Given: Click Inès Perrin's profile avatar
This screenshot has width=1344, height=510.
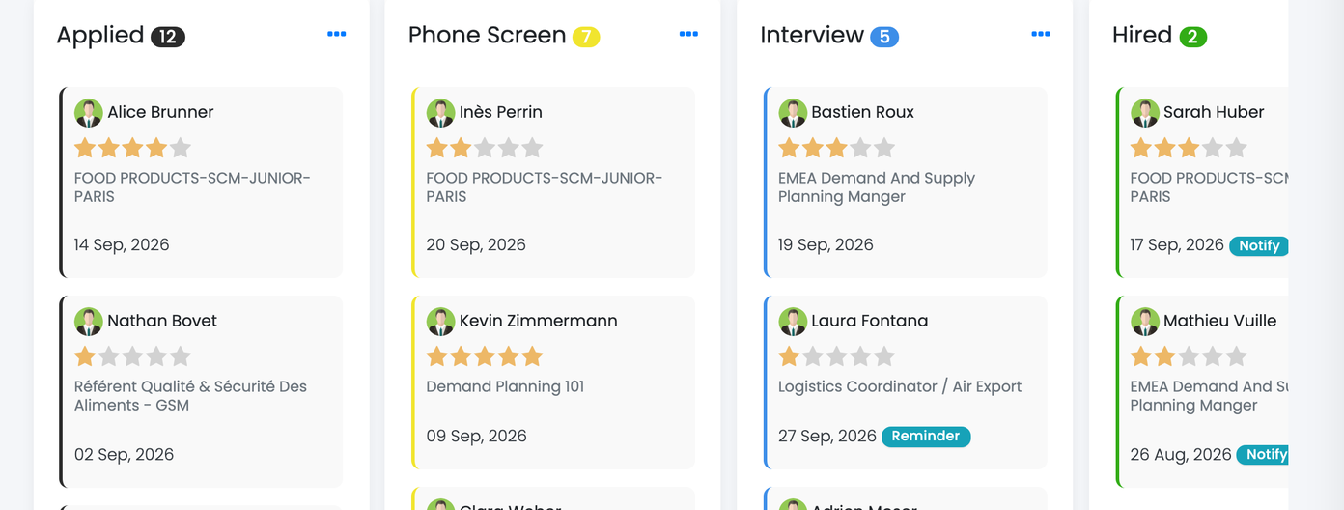Looking at the screenshot, I should [x=440, y=112].
